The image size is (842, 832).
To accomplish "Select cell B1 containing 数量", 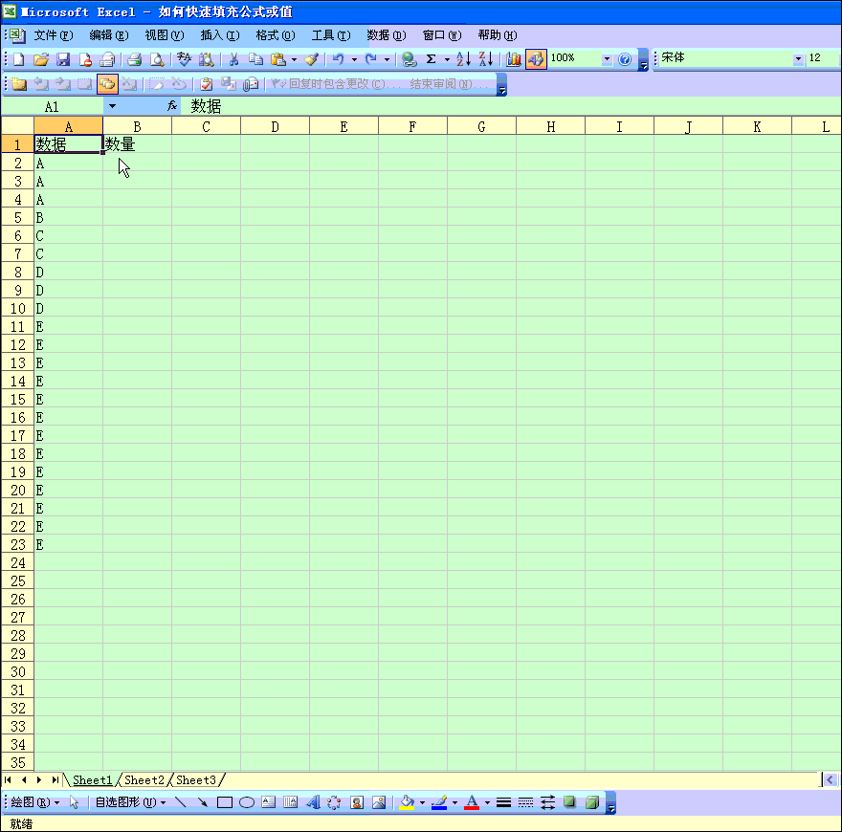I will pyautogui.click(x=137, y=144).
